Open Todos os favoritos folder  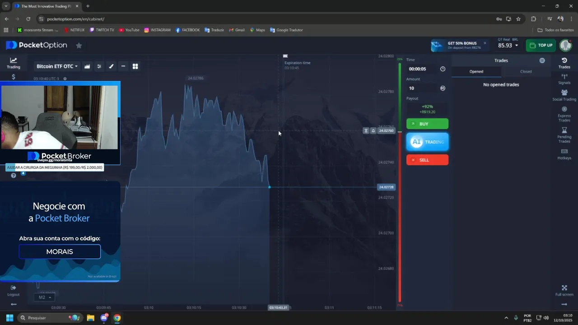pyautogui.click(x=555, y=30)
